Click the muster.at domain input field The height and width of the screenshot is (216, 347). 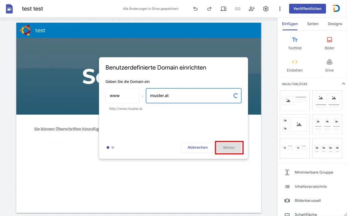(190, 96)
